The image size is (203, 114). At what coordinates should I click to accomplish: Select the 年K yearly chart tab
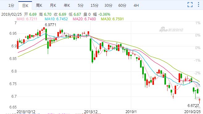(x=67, y=6)
